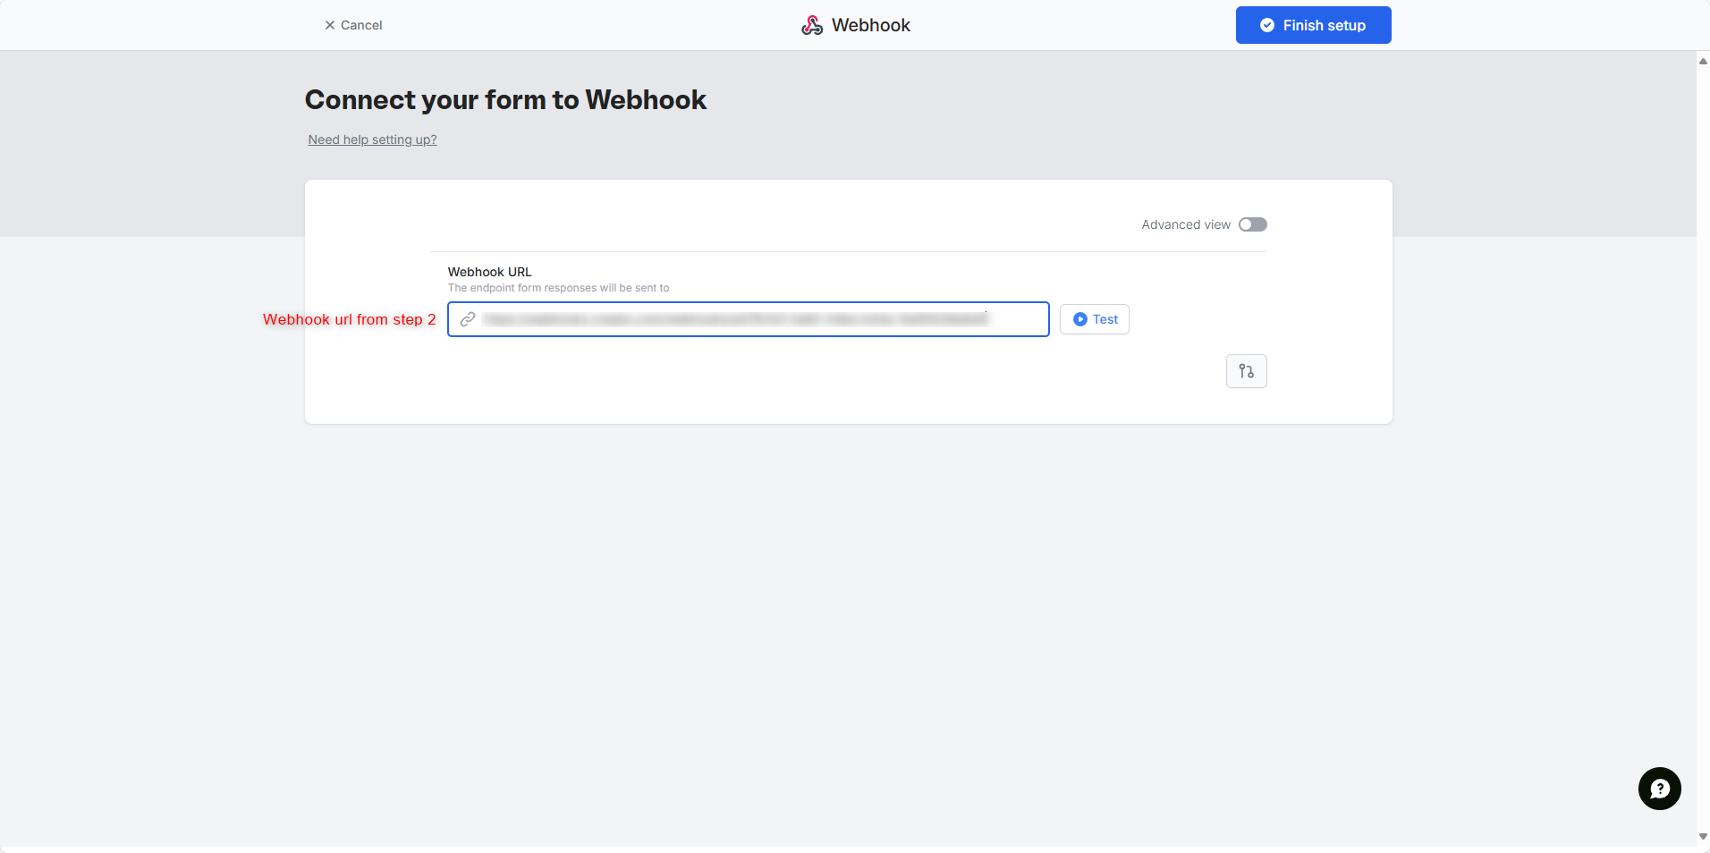Click the Webhook logo in the header
Viewport: 1710px width, 853px height.
812,25
